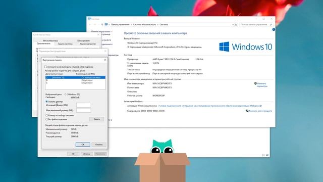Viewport: 323px width, 182px height.
Task: Click Отмена in Виртуальная память dialog
Action: pyautogui.click(x=99, y=145)
